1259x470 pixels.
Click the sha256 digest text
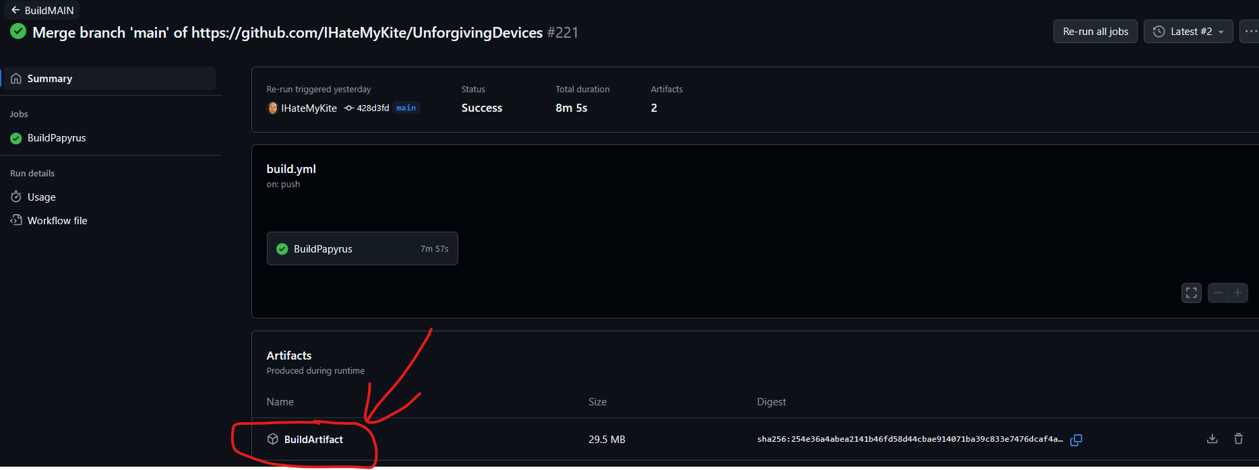click(910, 439)
